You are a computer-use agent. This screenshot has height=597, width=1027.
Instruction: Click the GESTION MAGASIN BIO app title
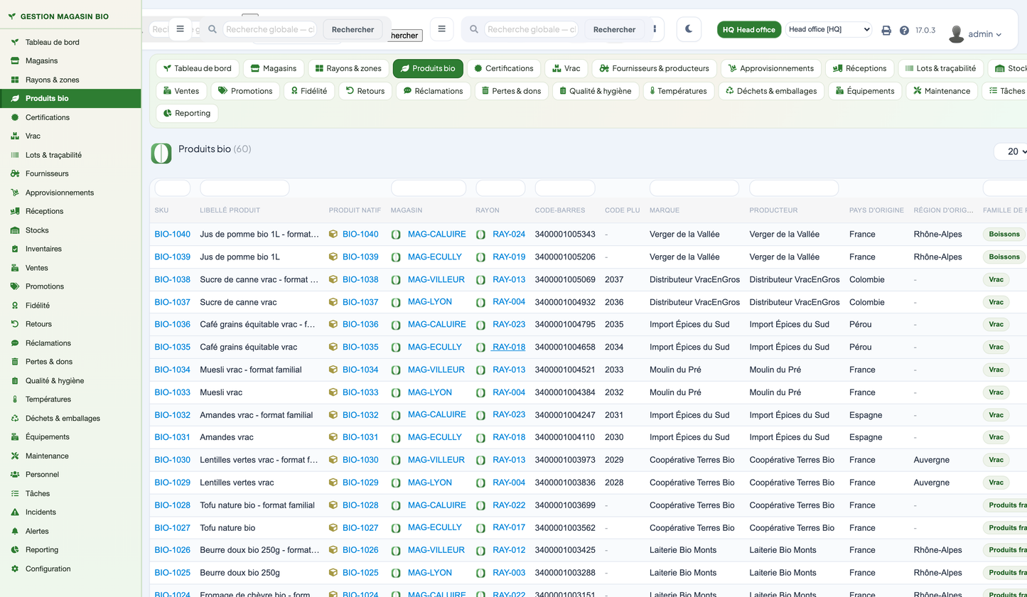pyautogui.click(x=65, y=16)
